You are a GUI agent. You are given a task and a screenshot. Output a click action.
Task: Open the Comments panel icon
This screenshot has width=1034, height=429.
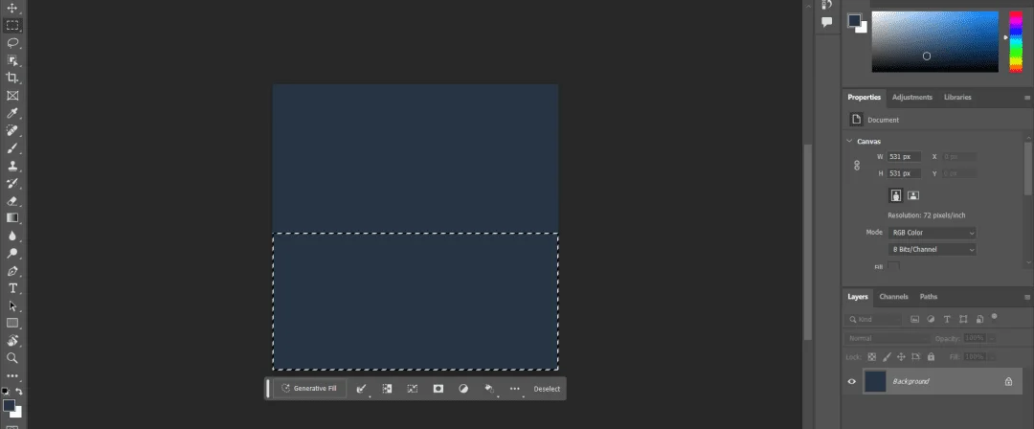coord(827,22)
